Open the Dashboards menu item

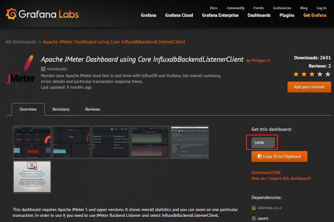259,15
